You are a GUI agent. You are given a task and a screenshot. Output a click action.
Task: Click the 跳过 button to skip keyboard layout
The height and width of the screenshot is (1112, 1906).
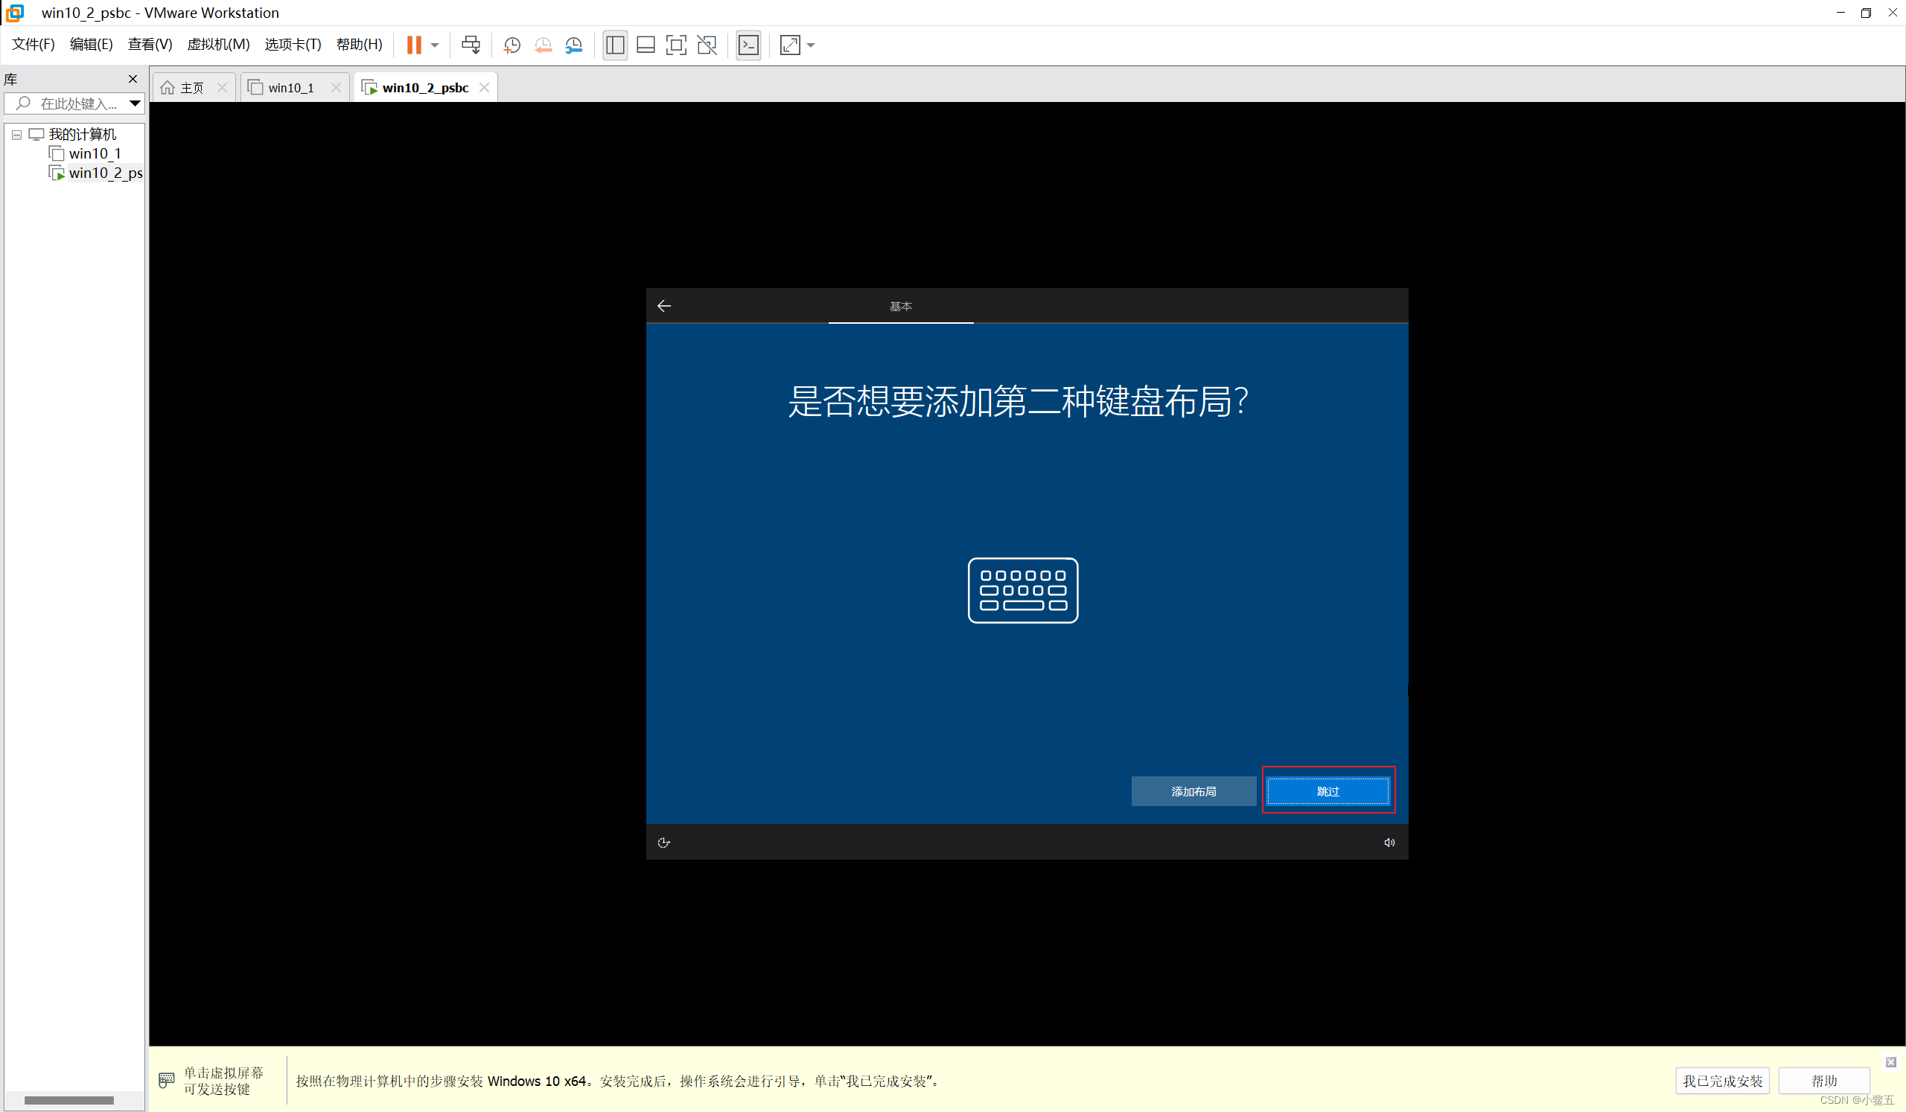click(1328, 790)
